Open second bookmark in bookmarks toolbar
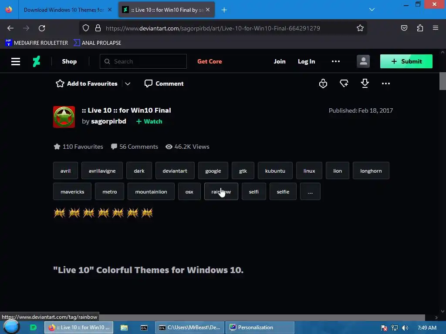The width and height of the screenshot is (446, 334). coord(97,43)
